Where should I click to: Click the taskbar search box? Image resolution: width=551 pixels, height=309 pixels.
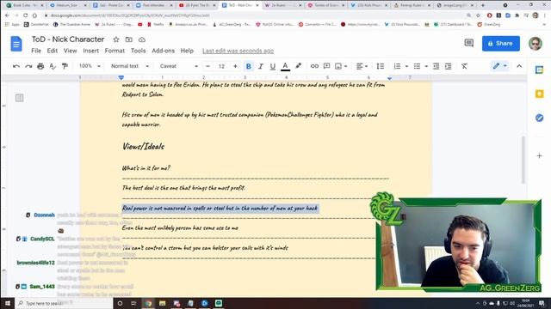(65, 303)
